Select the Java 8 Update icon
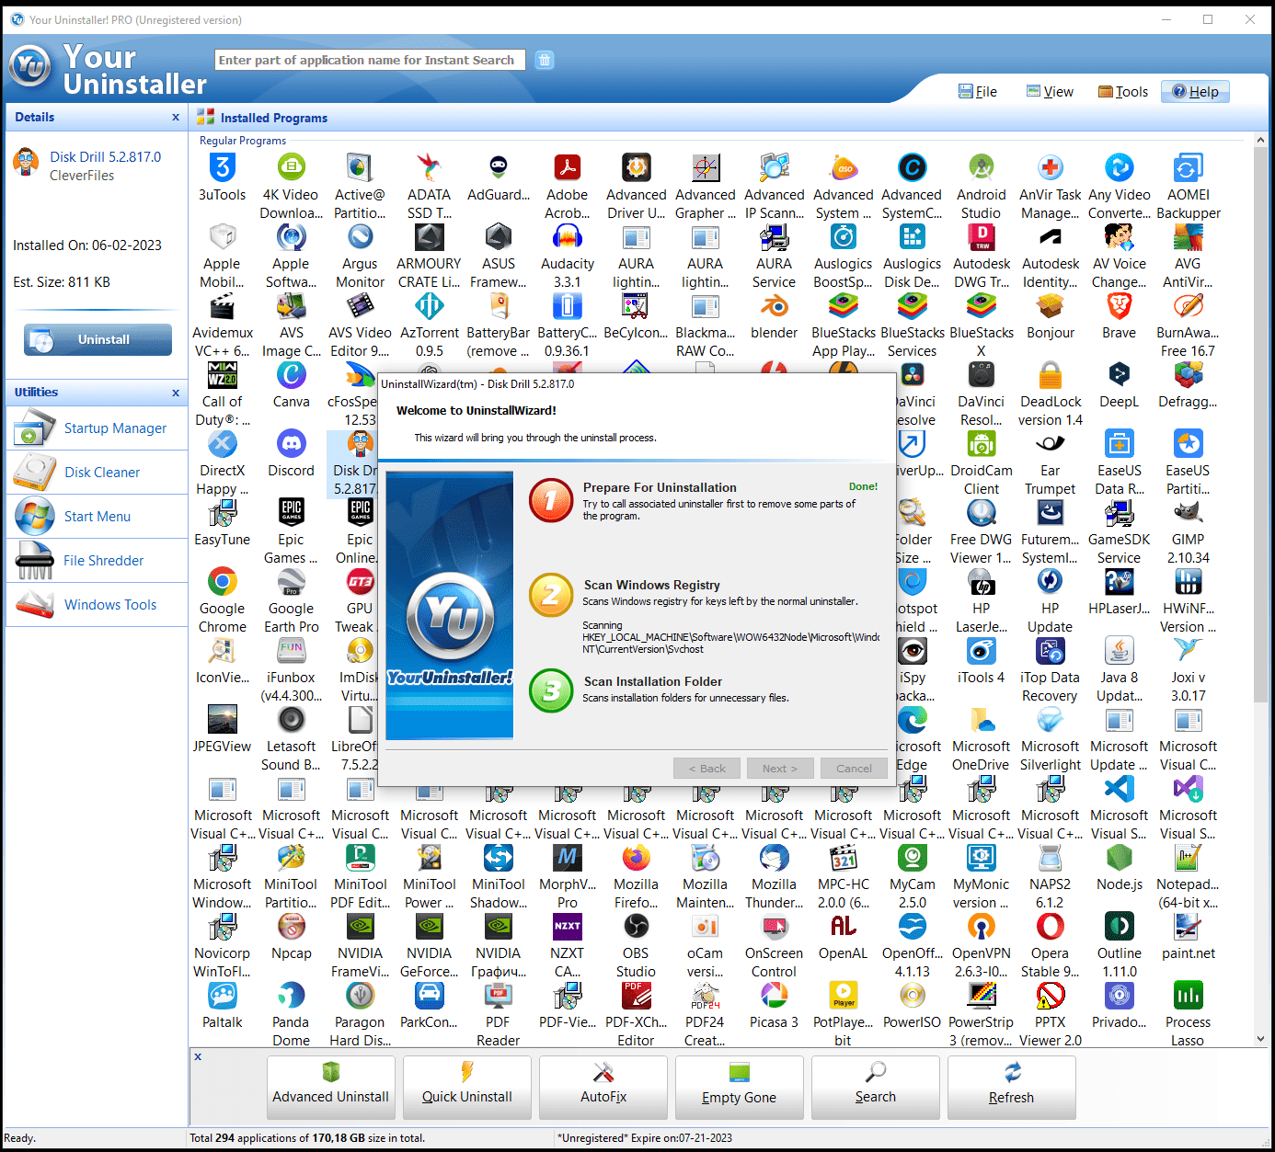The image size is (1275, 1152). tap(1120, 651)
